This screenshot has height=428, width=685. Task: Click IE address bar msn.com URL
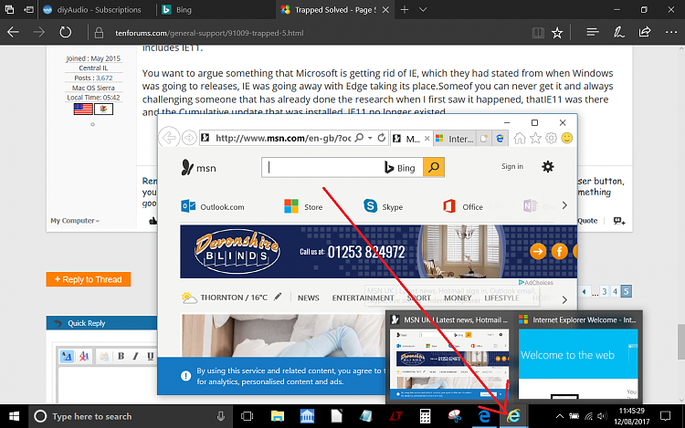tap(283, 139)
